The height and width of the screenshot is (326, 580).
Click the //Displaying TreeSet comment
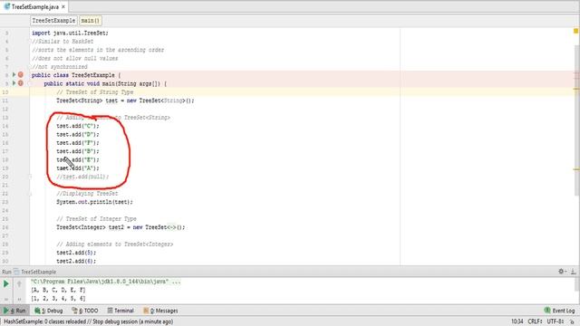[87, 194]
